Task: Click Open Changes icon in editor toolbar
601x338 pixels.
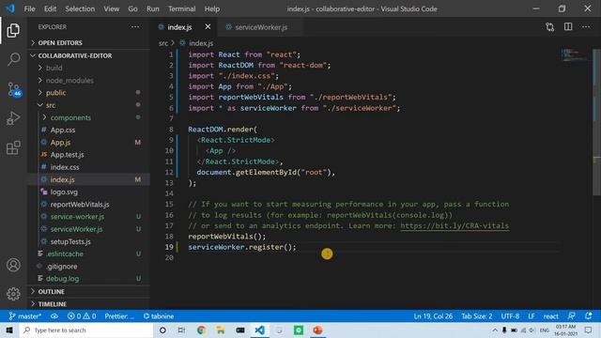Action: pos(550,27)
